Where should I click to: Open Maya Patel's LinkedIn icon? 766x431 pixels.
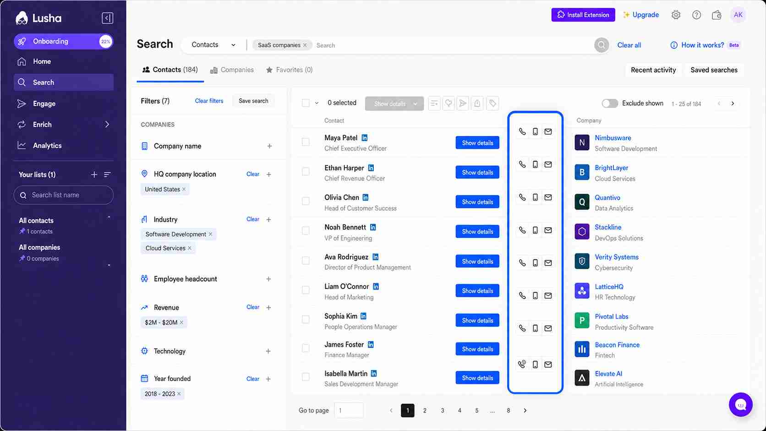click(x=365, y=138)
